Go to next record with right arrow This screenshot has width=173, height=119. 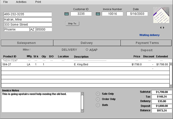163,28
